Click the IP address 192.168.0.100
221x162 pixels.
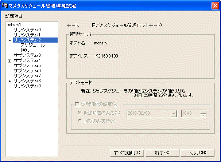(106, 56)
